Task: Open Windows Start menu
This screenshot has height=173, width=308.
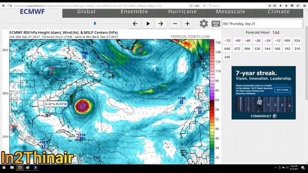Action: coord(4,168)
